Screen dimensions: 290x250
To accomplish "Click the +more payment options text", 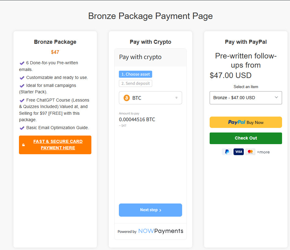I will 263,152.
